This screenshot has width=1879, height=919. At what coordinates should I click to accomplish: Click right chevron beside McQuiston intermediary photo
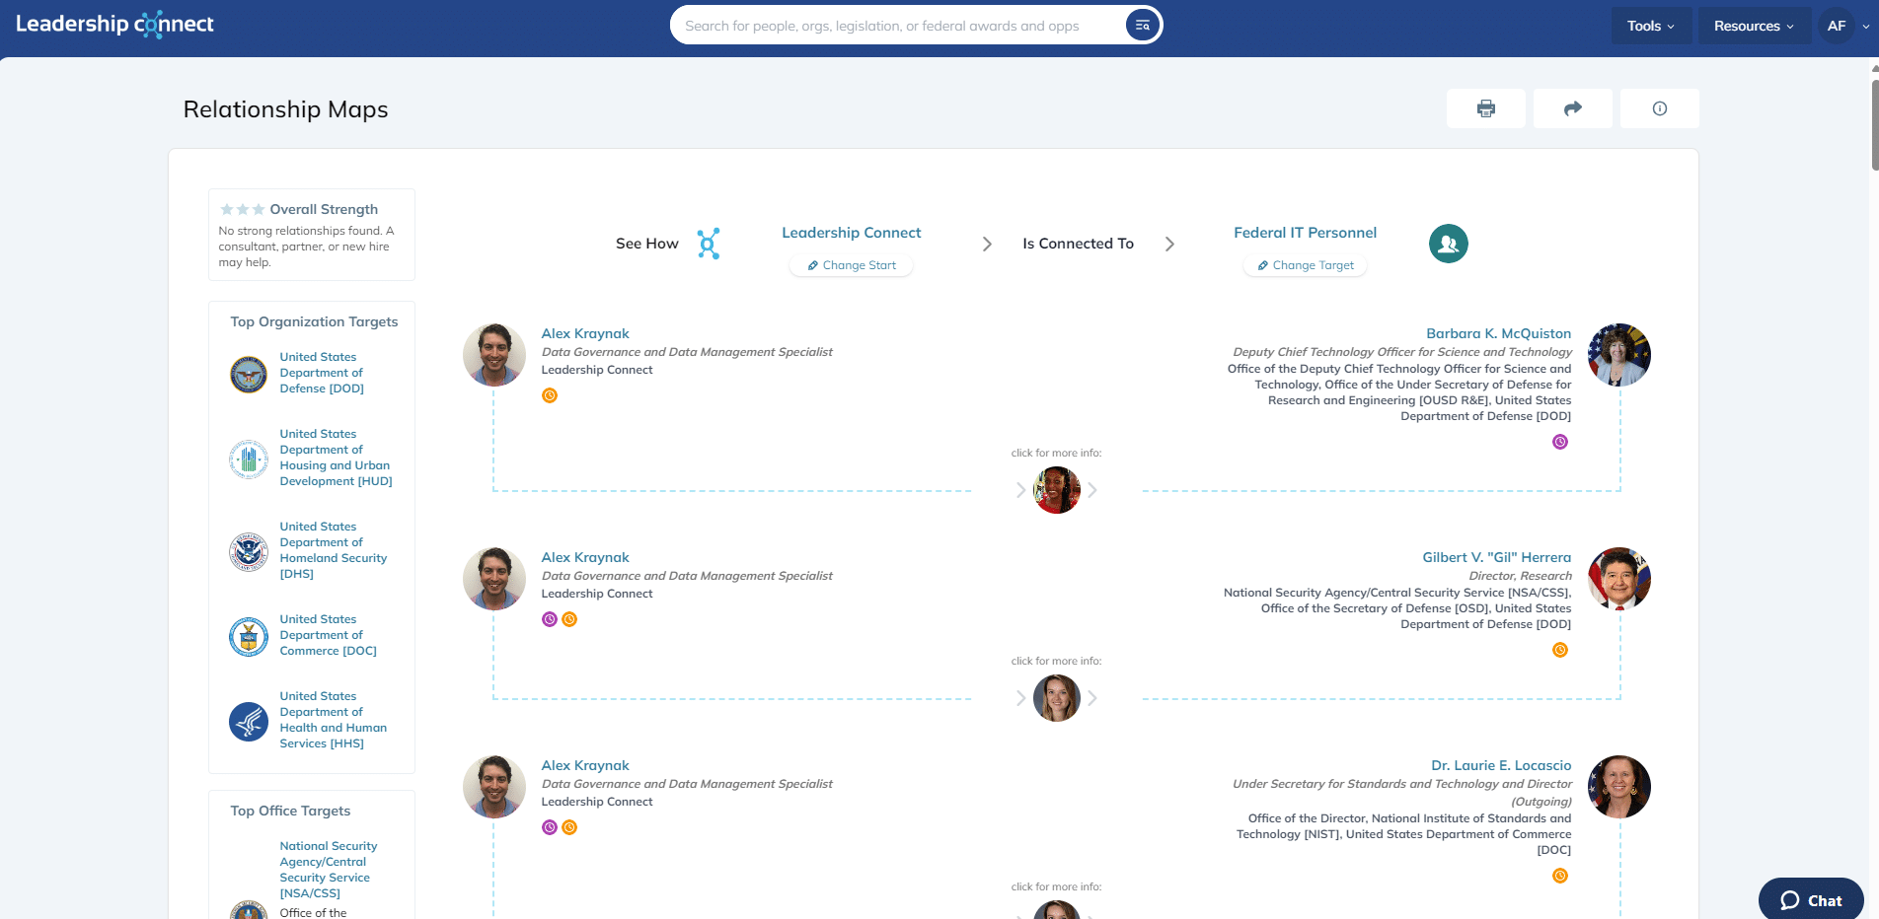point(1092,490)
